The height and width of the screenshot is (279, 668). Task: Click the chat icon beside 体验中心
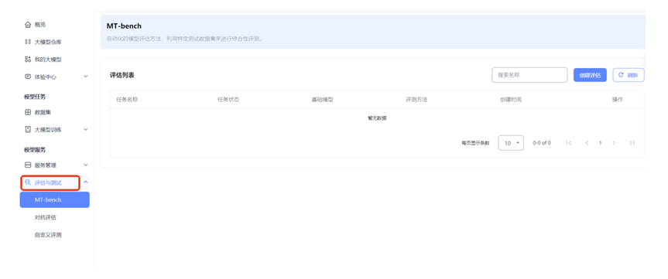point(28,77)
